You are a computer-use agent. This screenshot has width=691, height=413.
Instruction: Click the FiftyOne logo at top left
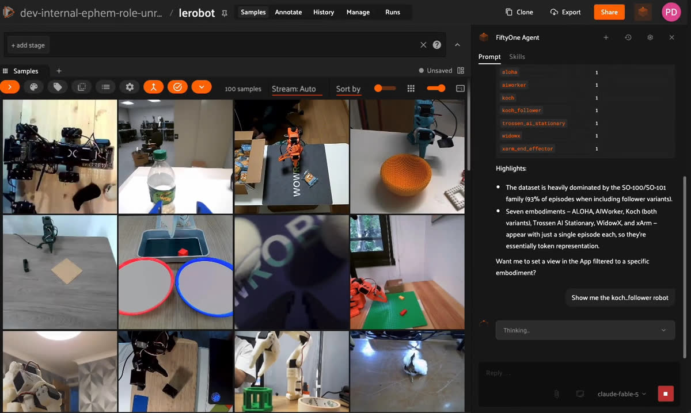(x=9, y=12)
